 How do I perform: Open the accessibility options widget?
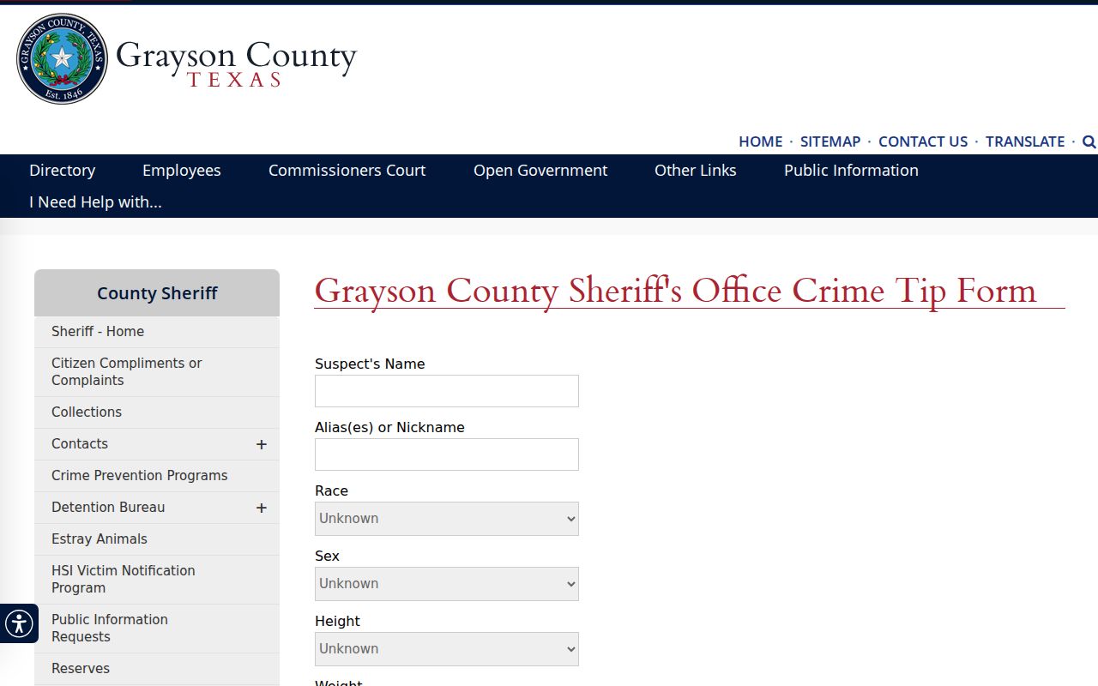coord(19,623)
